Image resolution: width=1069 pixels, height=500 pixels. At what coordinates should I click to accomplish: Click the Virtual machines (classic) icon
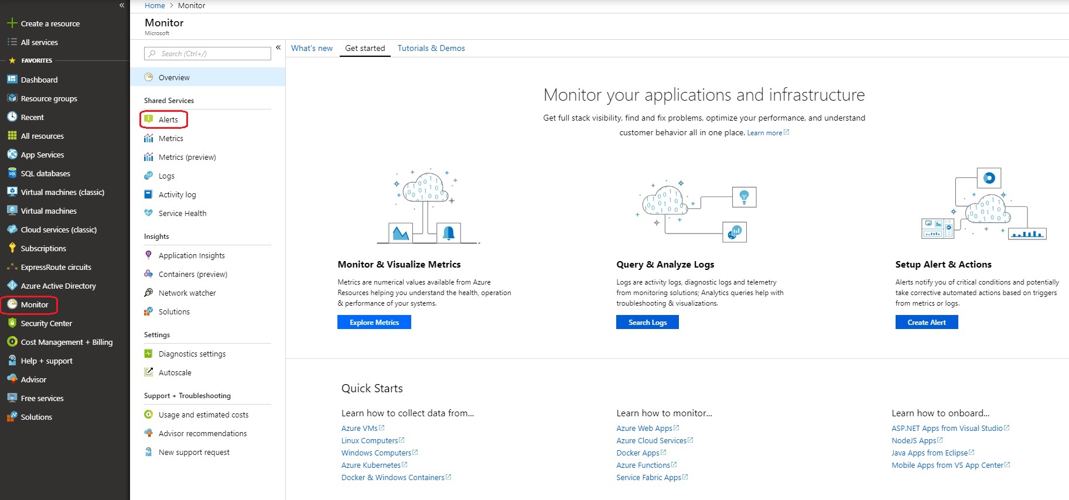point(12,191)
